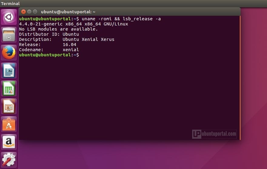This screenshot has height=169, width=267.
Task: Open System Settings gear and wrench icon
Action: coord(9,160)
